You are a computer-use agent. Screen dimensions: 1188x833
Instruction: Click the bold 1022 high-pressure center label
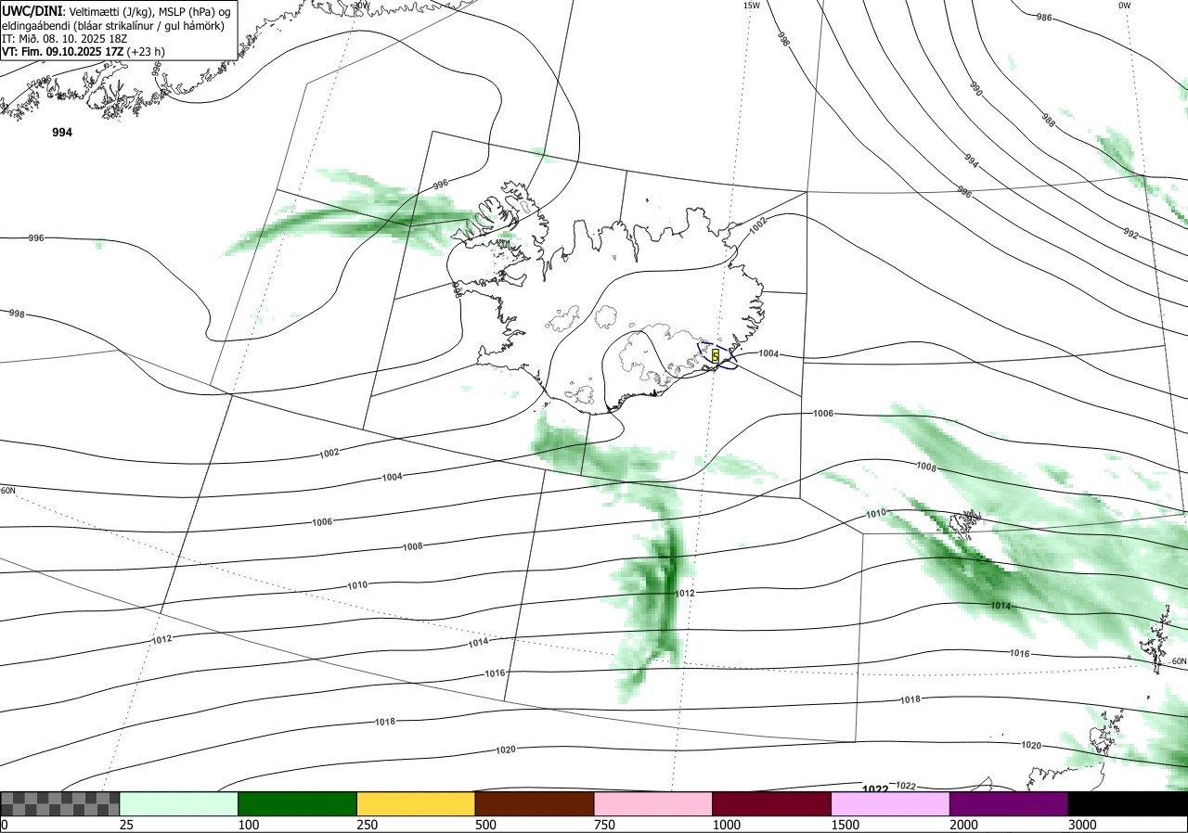point(875,789)
